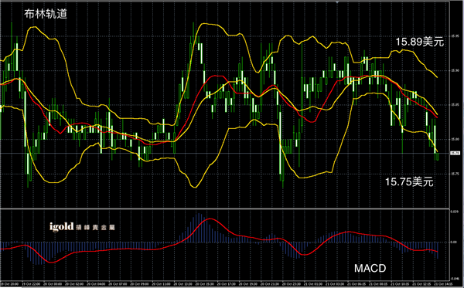Click the 15.75 price axis level
The width and height of the screenshot is (464, 288).
[x=455, y=174]
